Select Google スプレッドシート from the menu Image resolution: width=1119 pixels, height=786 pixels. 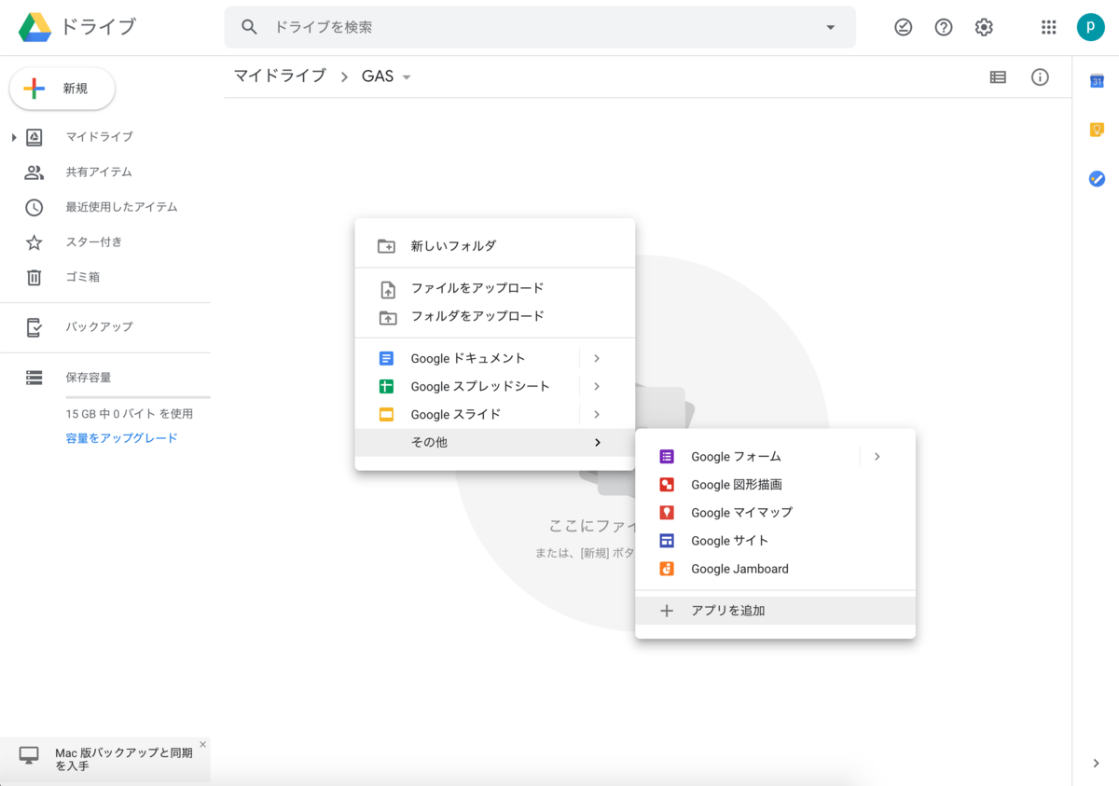(x=480, y=386)
